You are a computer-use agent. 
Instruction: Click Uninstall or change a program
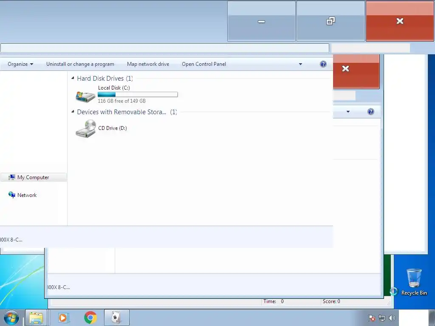80,64
